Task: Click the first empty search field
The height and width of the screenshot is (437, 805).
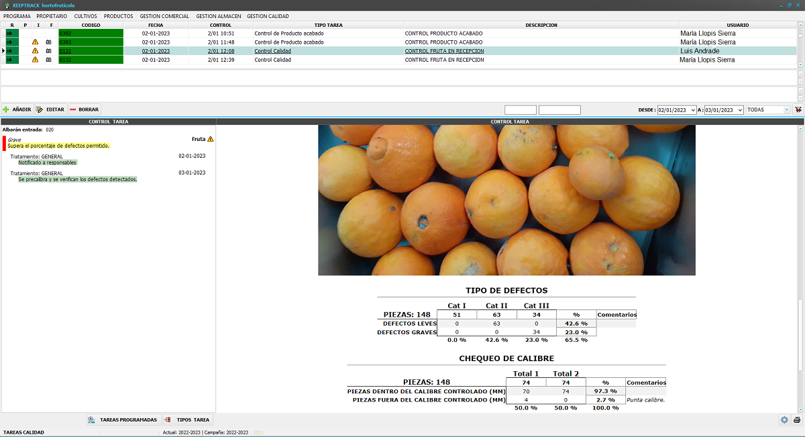Action: 521,109
